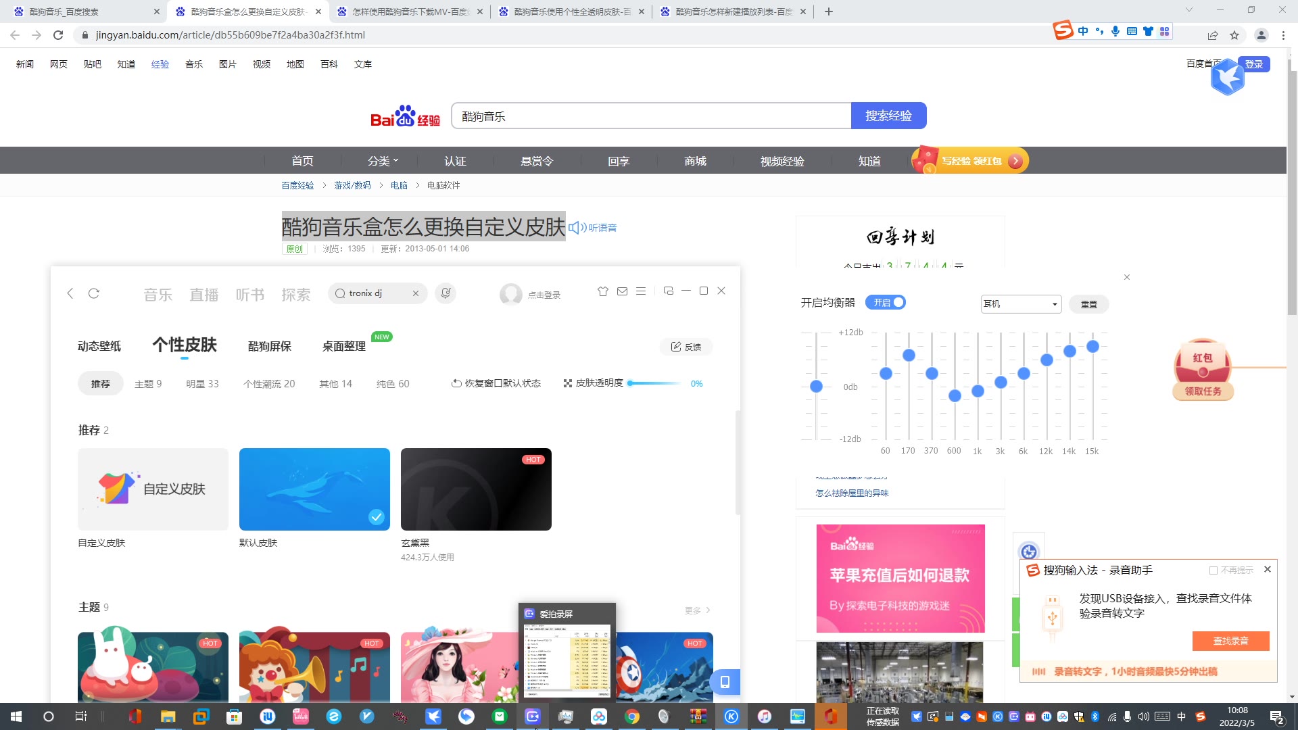Click the user avatar to log in
Image resolution: width=1298 pixels, height=730 pixels.
510,294
